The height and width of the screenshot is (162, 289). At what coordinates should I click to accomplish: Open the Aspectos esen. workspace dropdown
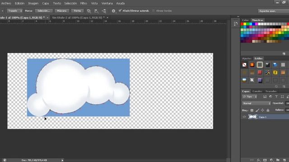click(273, 11)
